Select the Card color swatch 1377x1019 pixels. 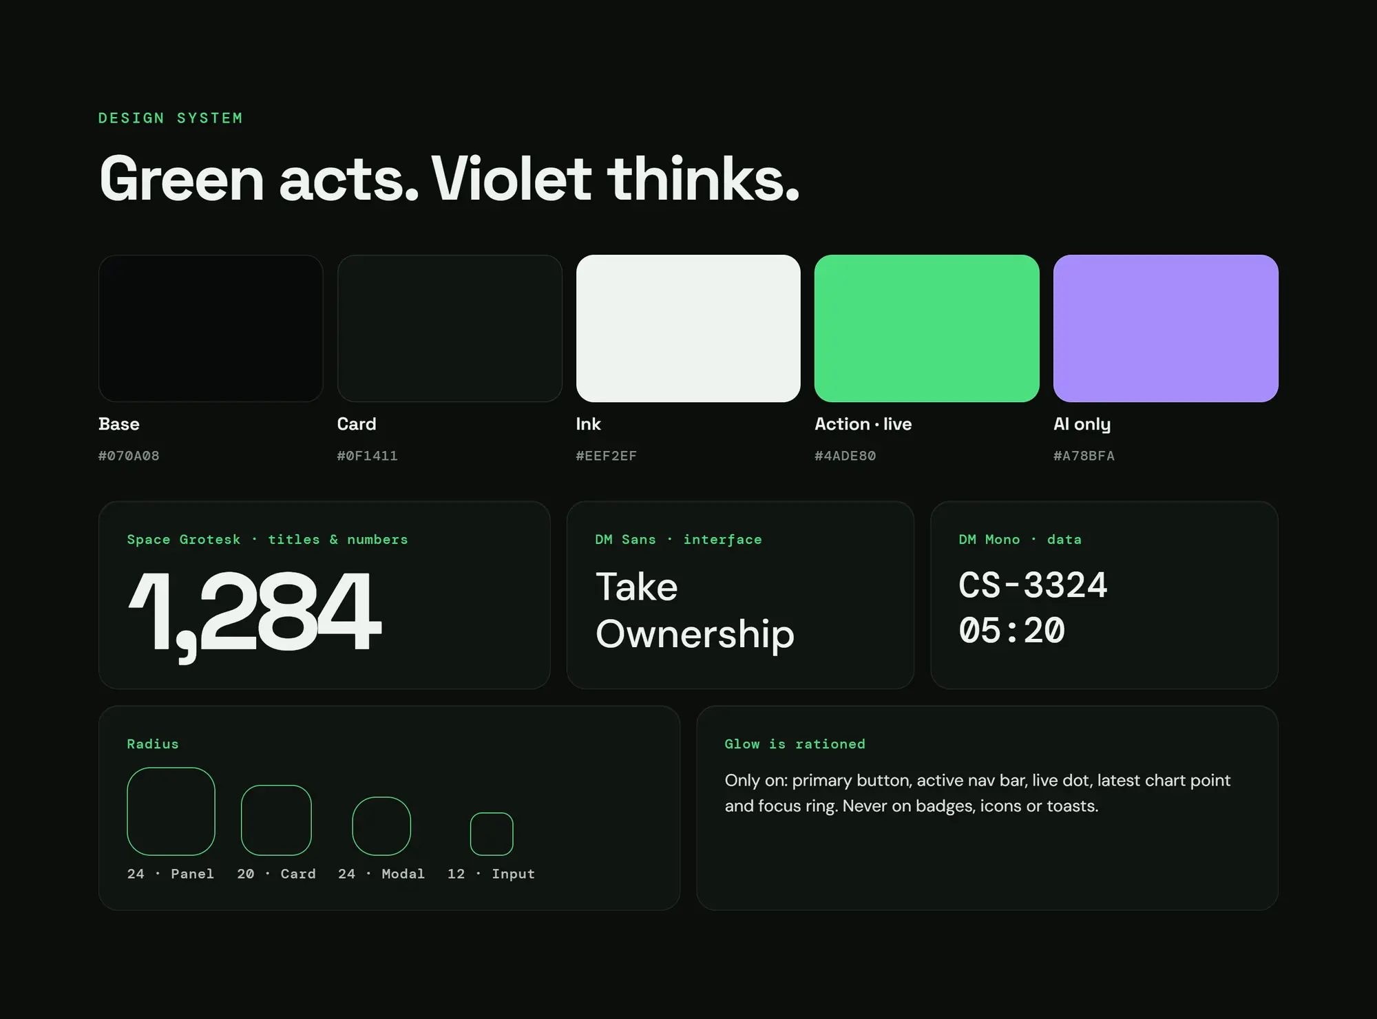tap(450, 328)
